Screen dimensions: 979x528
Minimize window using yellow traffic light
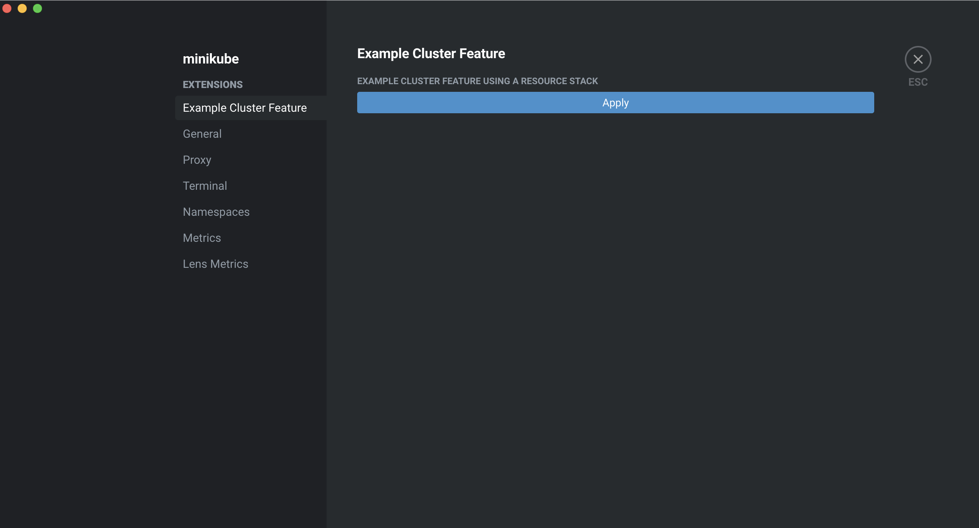tap(22, 8)
